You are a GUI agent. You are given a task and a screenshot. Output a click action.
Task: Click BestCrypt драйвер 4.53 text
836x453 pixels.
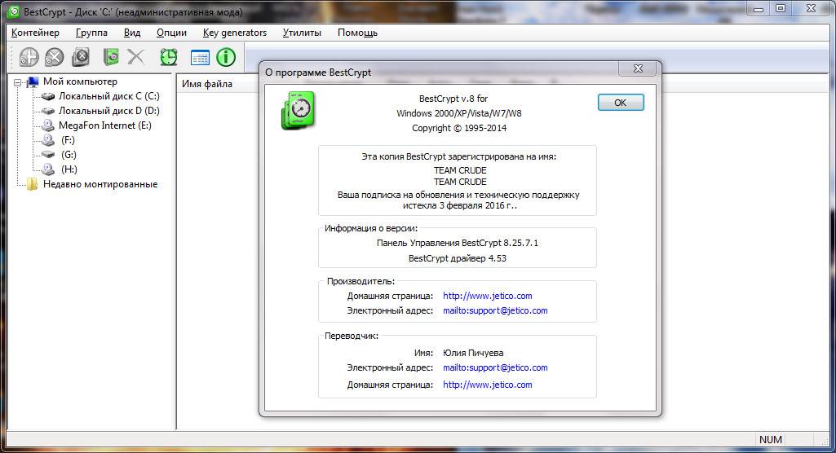pyautogui.click(x=458, y=258)
